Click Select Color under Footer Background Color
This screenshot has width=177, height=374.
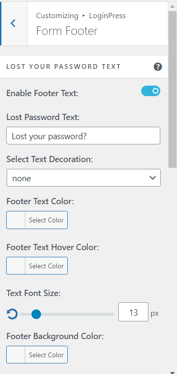click(46, 355)
